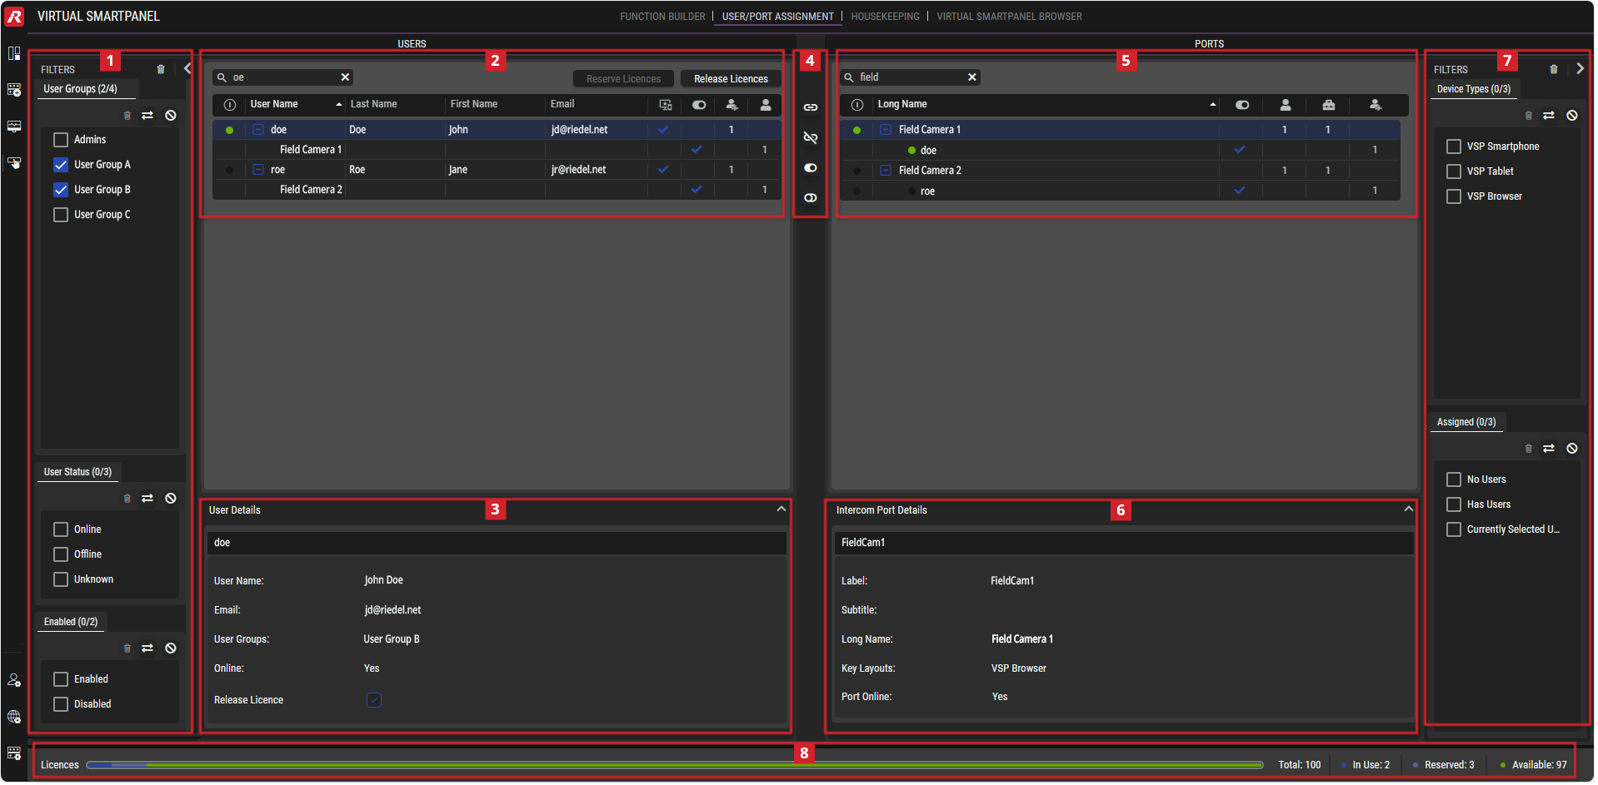Invert Enabled filter selection

(x=147, y=648)
